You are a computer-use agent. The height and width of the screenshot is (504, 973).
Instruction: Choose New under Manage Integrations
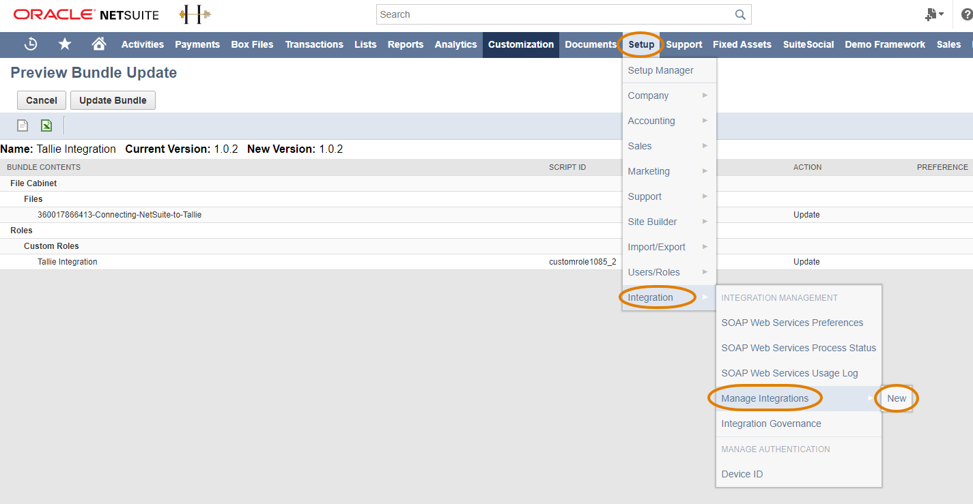click(897, 398)
